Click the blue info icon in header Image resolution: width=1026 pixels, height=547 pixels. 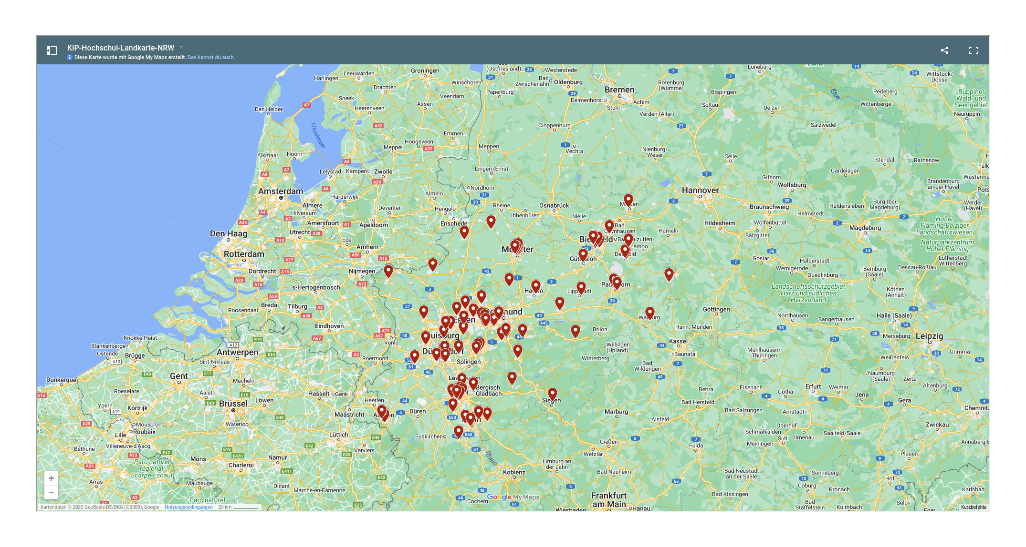70,57
